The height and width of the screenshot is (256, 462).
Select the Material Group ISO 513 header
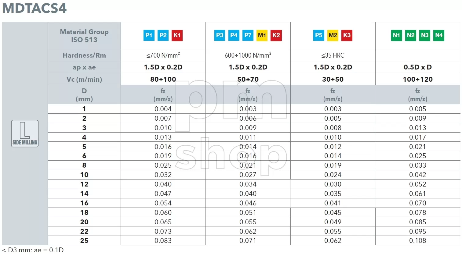pyautogui.click(x=84, y=36)
